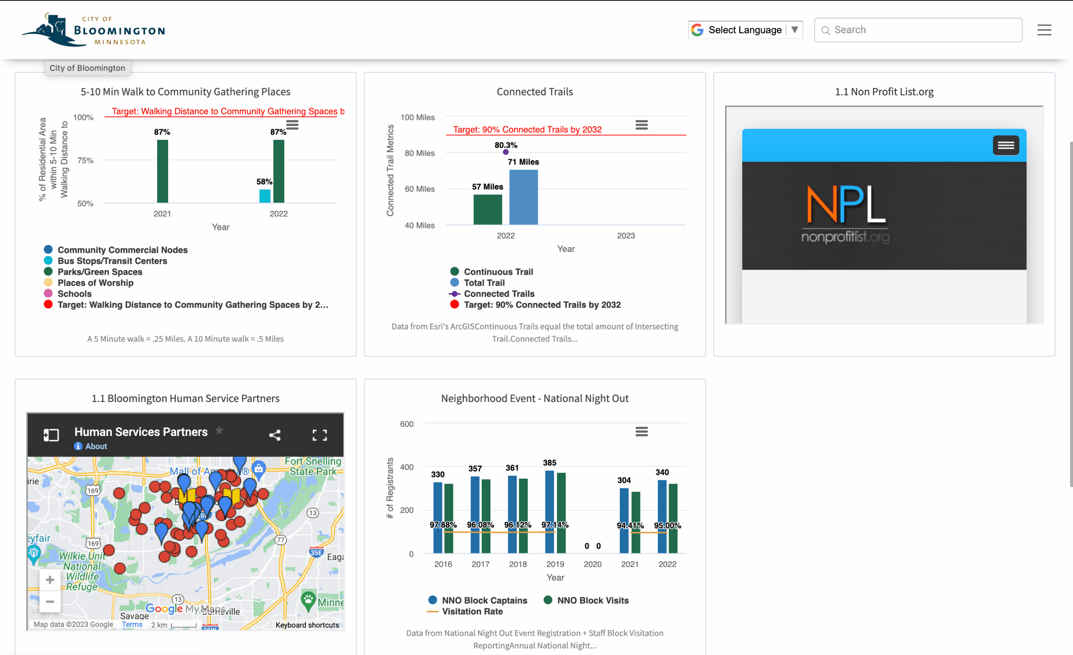
Task: Enter fullscreen on the Human Services Partners map
Action: click(x=320, y=434)
